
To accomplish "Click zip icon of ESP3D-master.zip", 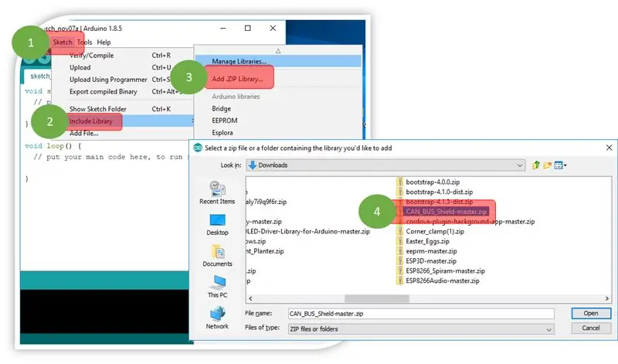I will (399, 260).
